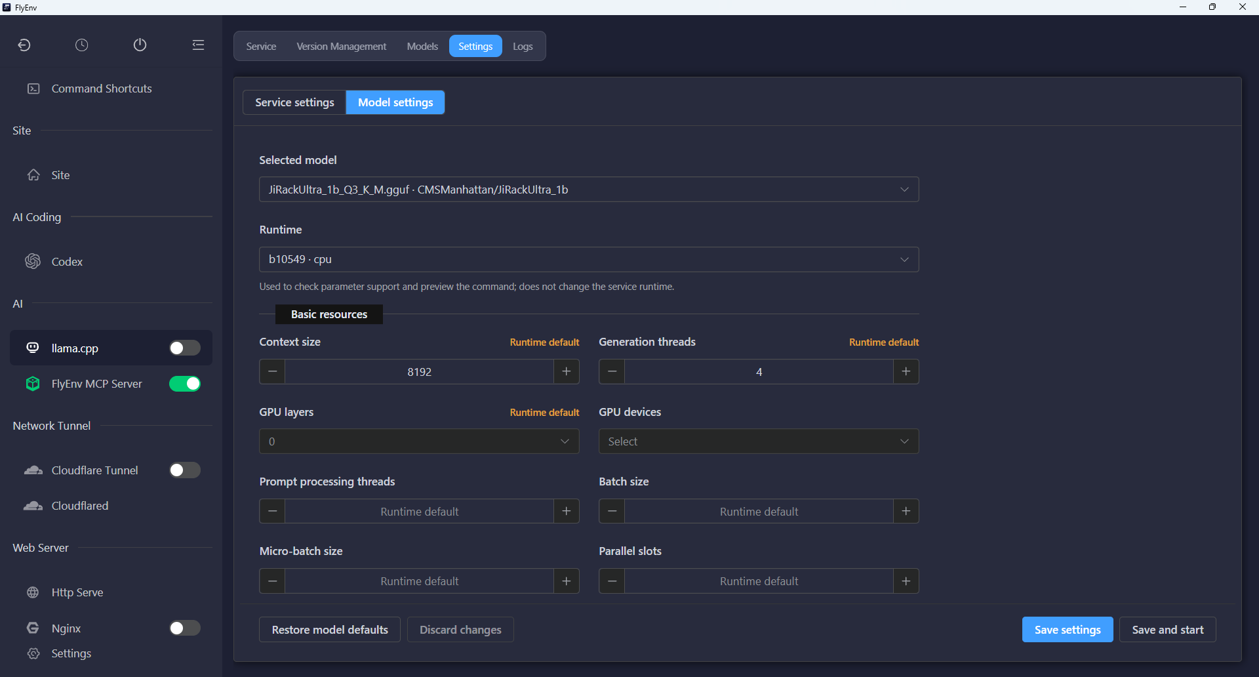Decrease Parallel slots value
Viewport: 1259px width, 677px height.
[612, 581]
